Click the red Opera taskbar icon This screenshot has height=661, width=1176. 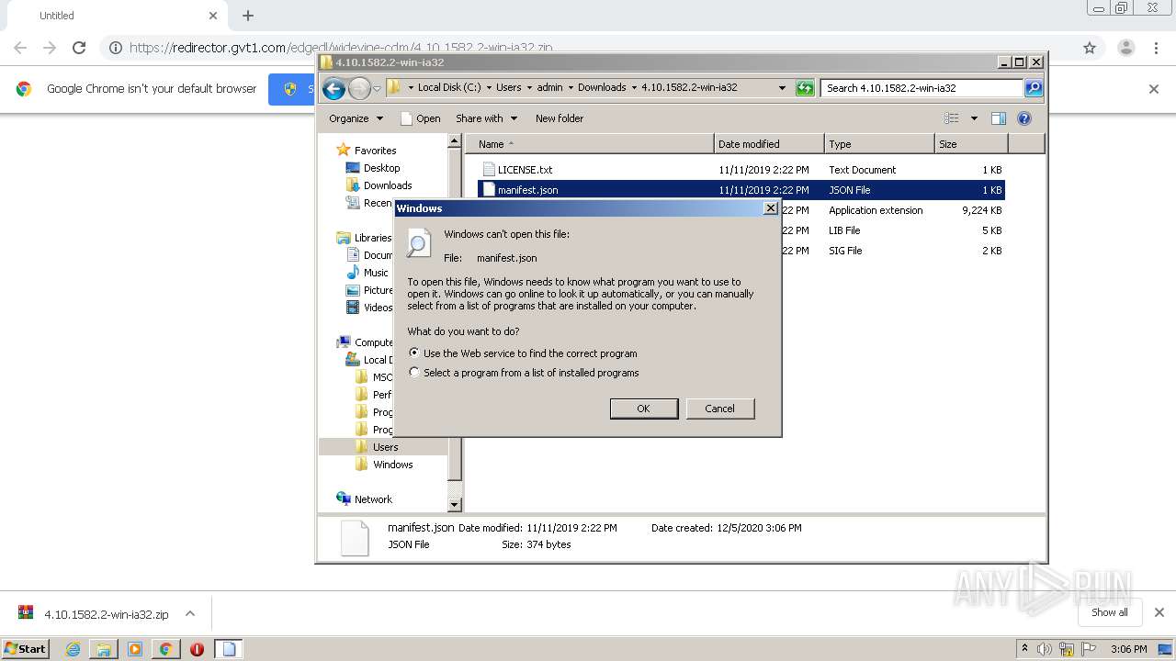coord(197,649)
